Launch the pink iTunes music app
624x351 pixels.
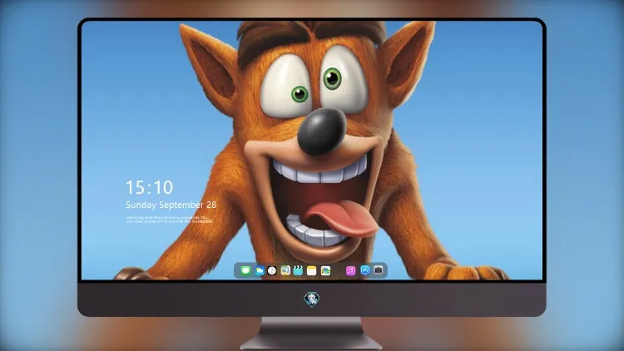(x=350, y=270)
